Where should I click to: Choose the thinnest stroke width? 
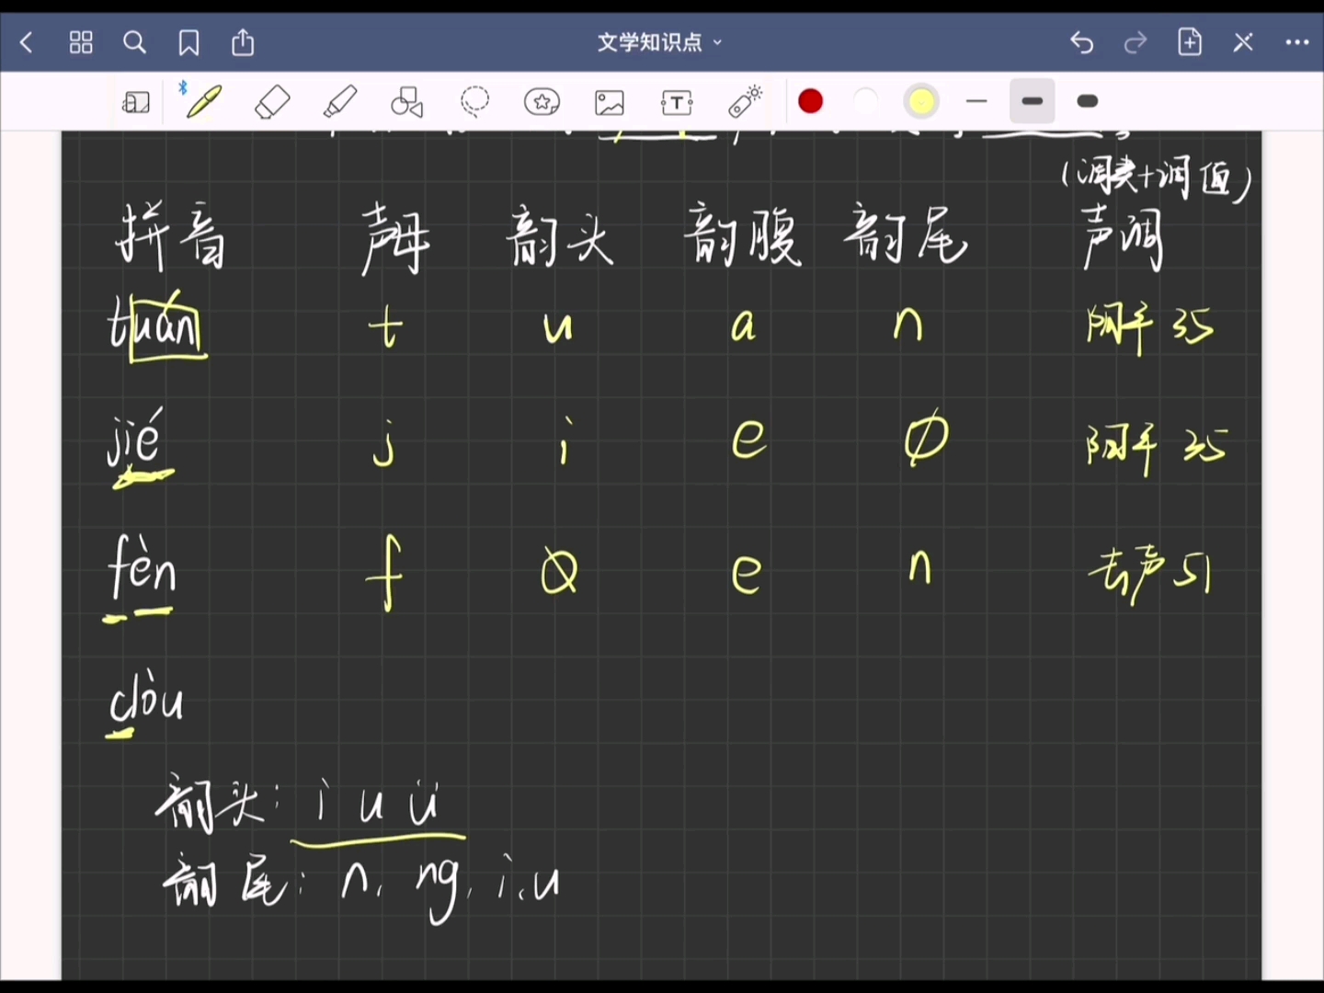(976, 101)
